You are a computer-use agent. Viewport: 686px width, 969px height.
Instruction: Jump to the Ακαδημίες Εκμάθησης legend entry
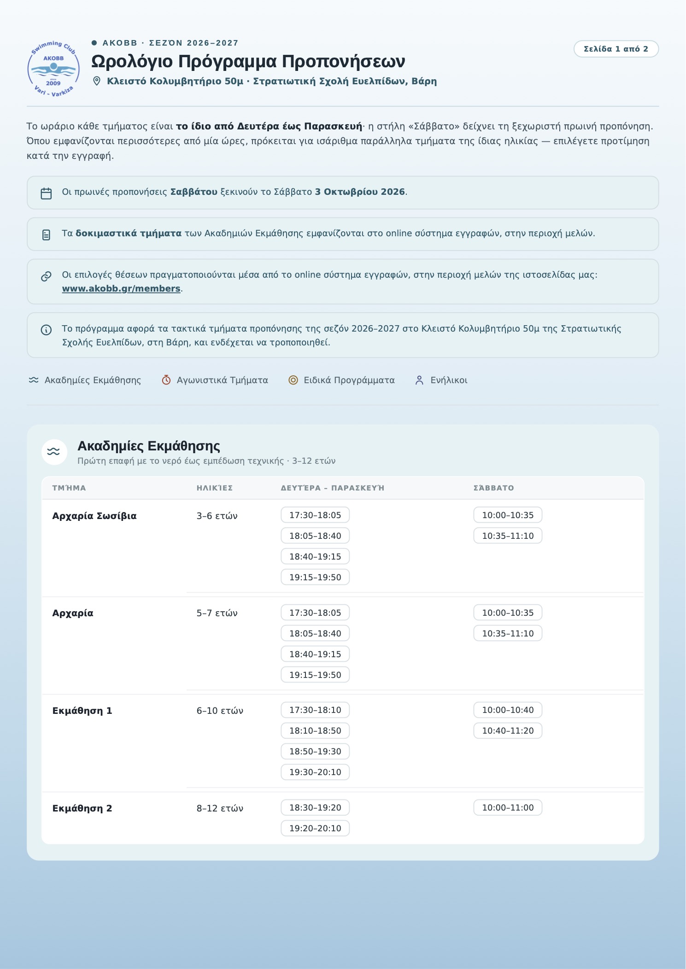pyautogui.click(x=85, y=380)
